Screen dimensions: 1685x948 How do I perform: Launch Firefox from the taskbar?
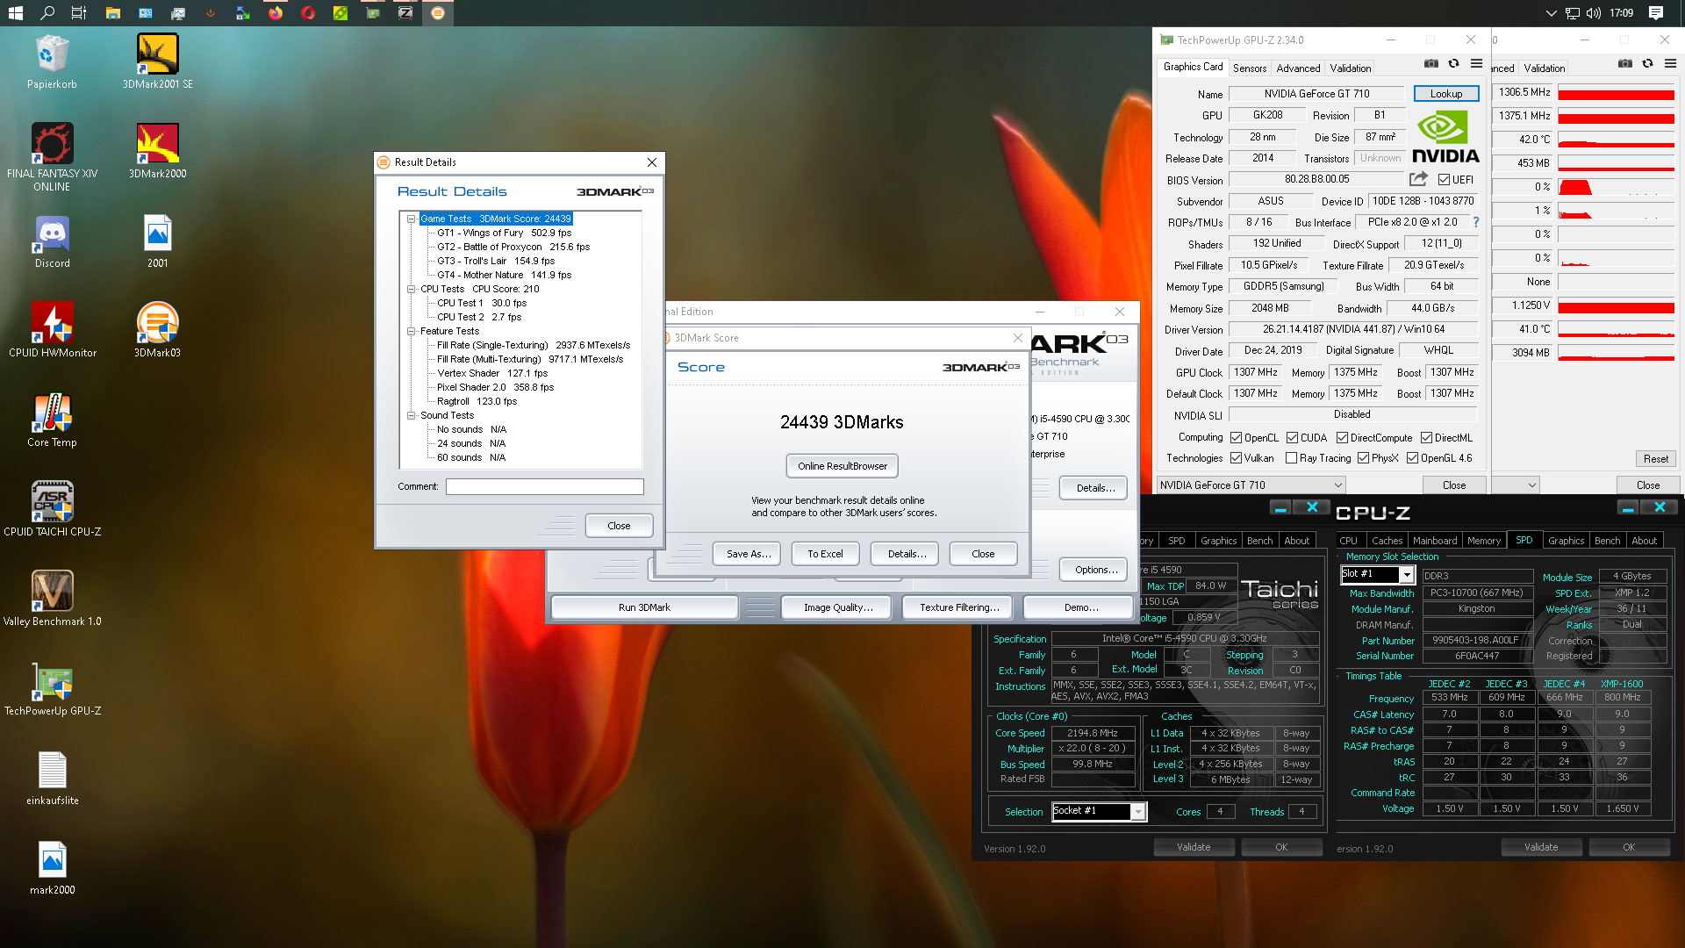(276, 13)
